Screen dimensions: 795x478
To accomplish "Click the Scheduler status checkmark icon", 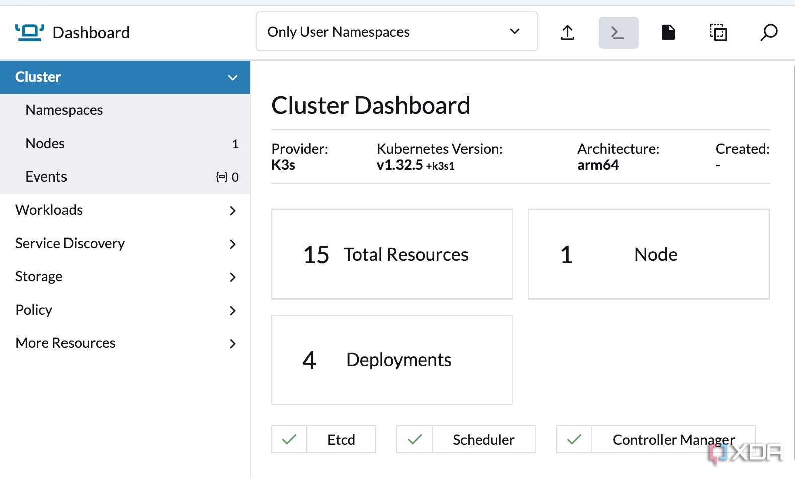I will click(x=415, y=439).
